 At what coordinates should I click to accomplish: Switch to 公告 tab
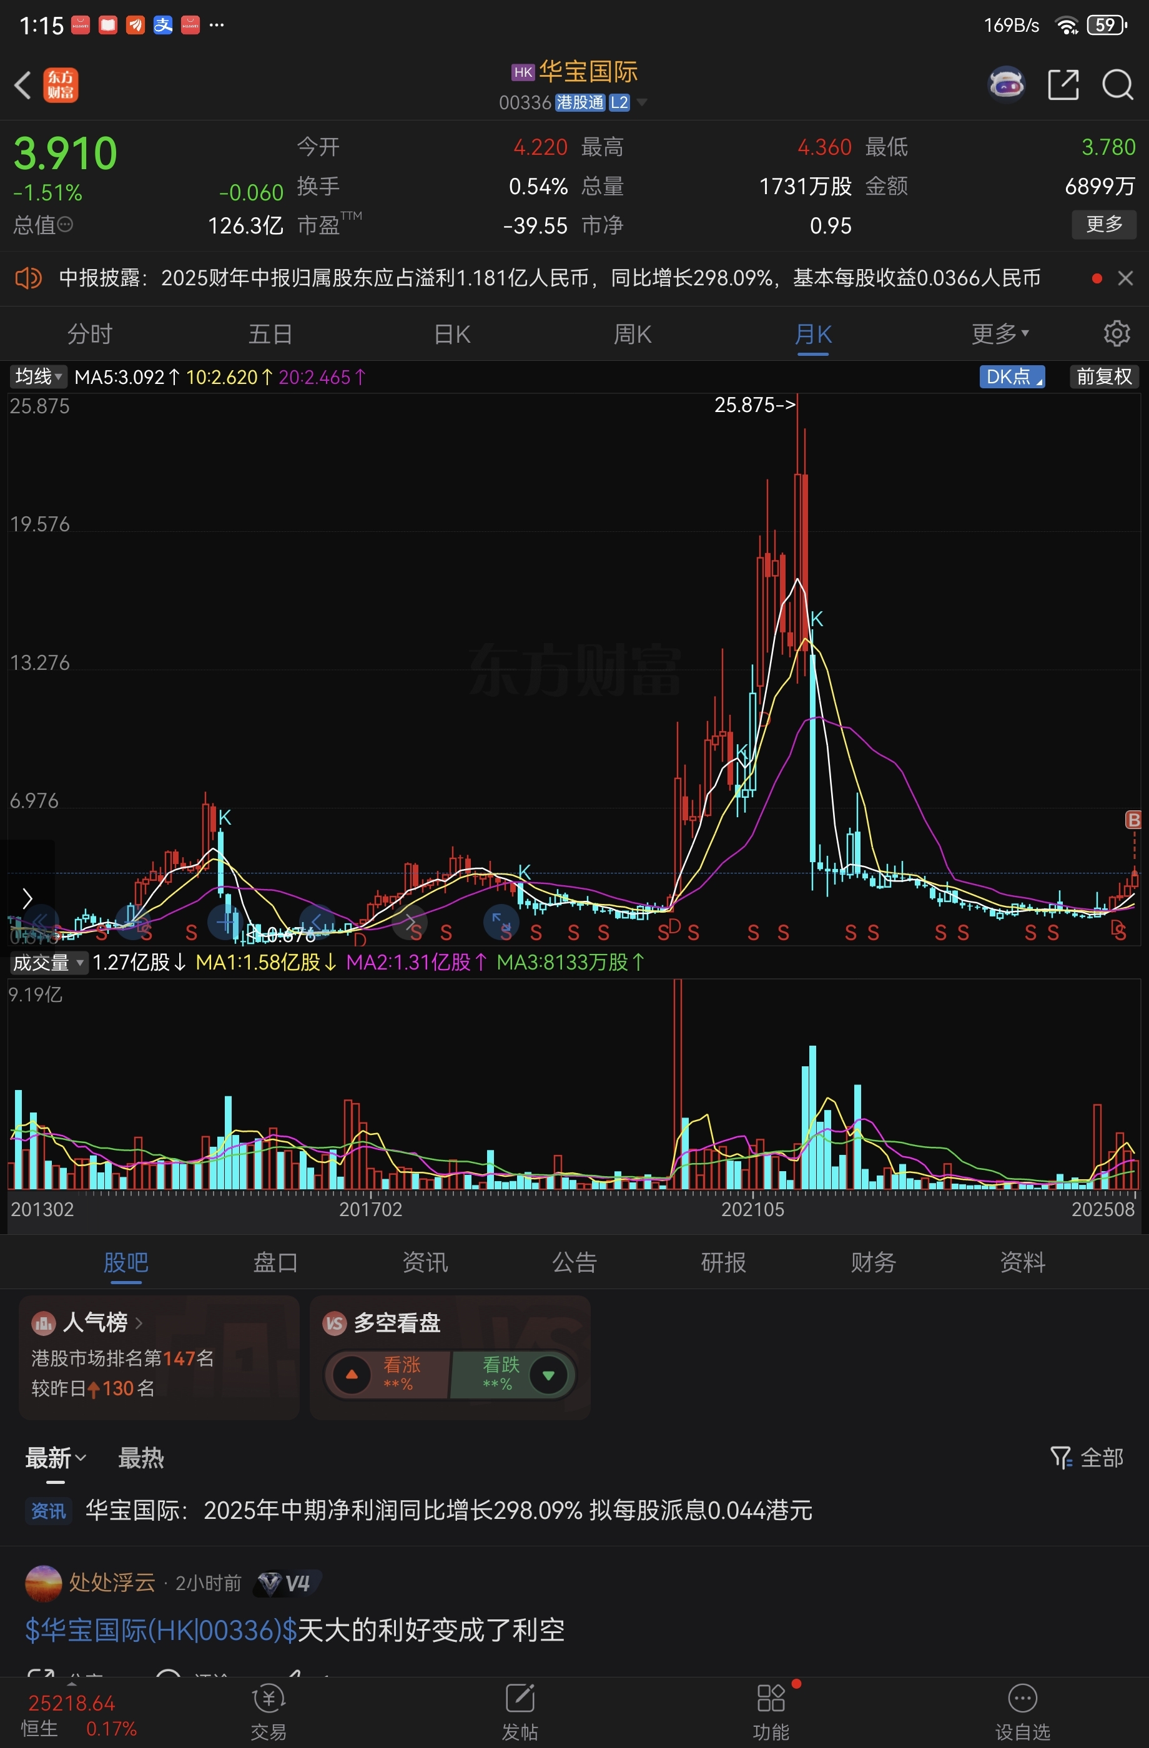click(x=574, y=1262)
